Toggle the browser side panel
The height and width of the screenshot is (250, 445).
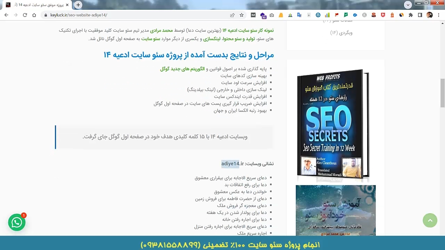[420, 15]
